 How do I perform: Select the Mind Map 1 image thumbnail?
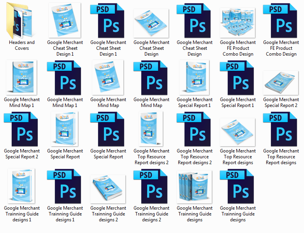click(22, 77)
